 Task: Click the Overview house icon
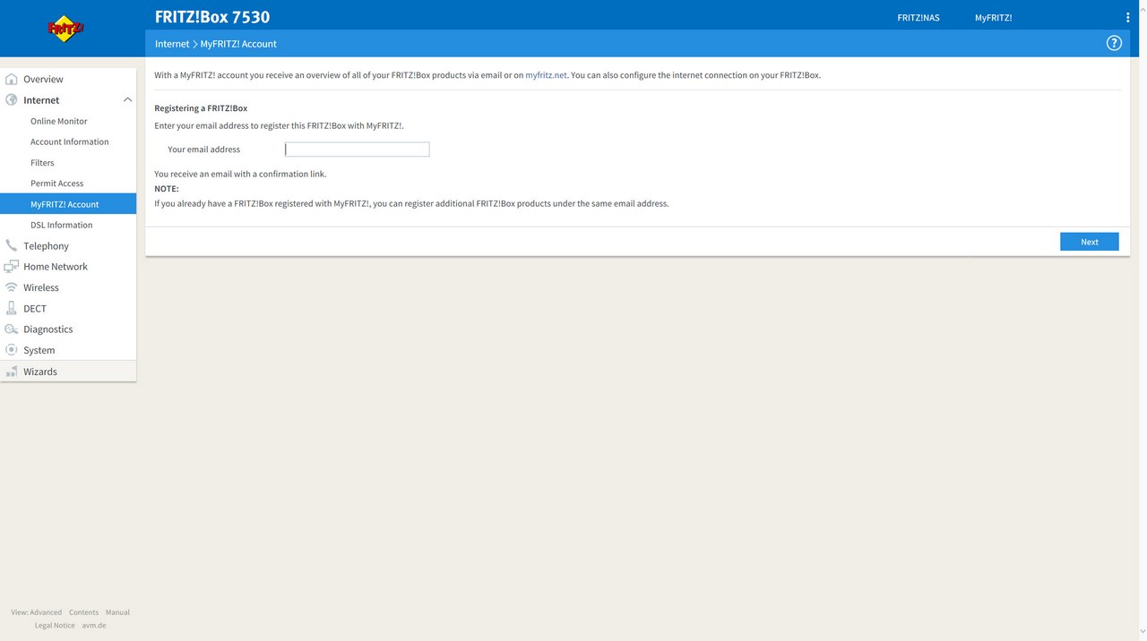[x=11, y=79]
